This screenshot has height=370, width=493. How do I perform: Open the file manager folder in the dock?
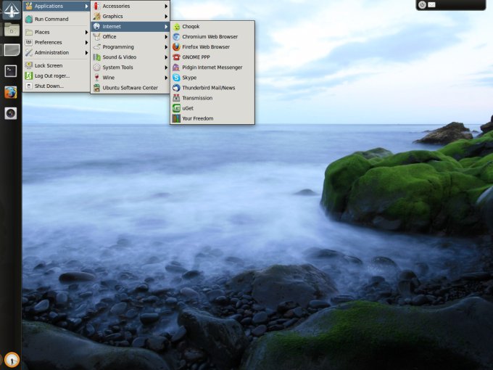(x=12, y=30)
